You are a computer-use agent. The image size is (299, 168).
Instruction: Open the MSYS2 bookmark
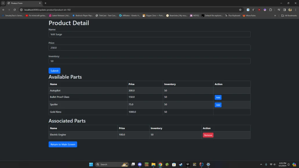click(194, 16)
